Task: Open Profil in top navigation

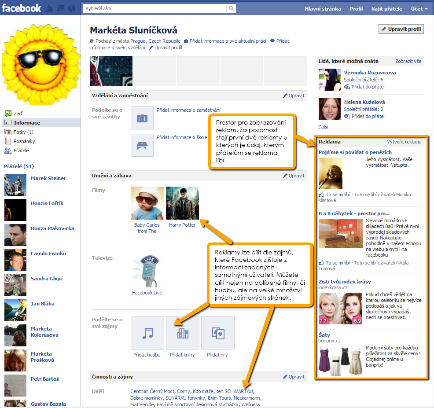Action: click(x=356, y=8)
